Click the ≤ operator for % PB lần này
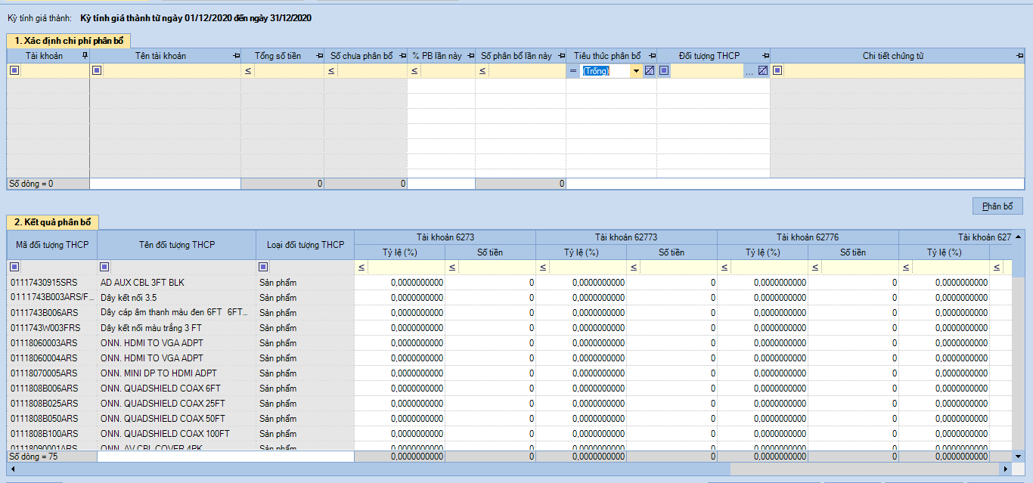Viewport: 1033px width, 483px height. pos(414,71)
